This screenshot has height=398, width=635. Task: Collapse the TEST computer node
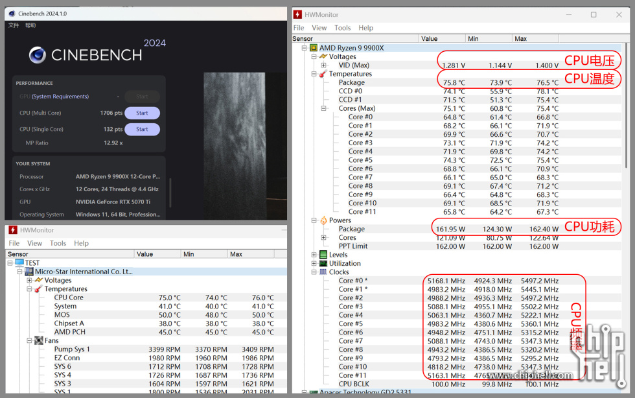coord(10,263)
